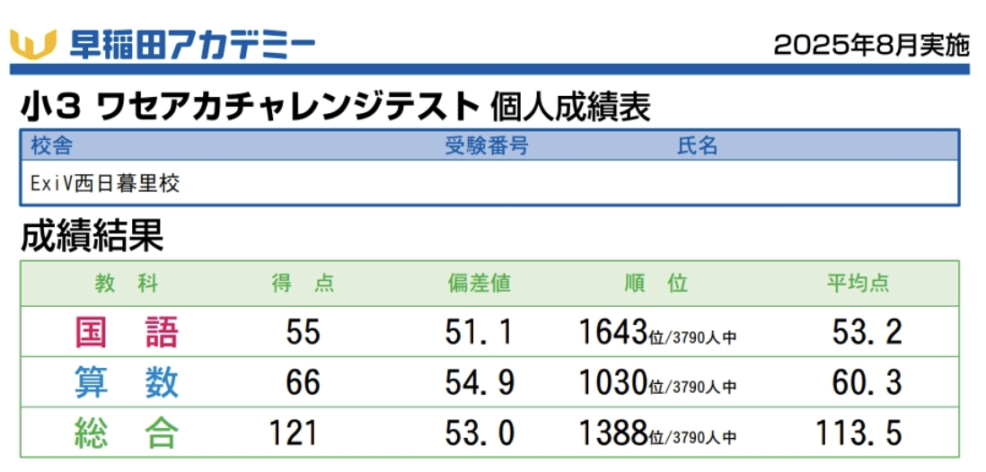This screenshot has height=472, width=986.
Task: Click the 国語 deviation value 51.1
Action: tap(480, 333)
